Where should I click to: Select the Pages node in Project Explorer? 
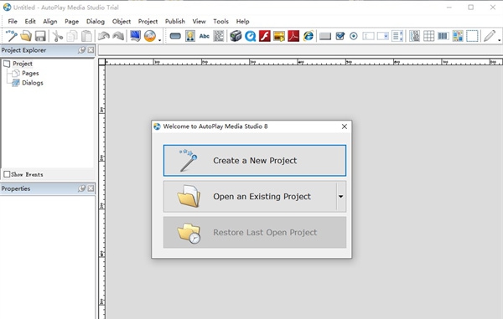pos(30,74)
